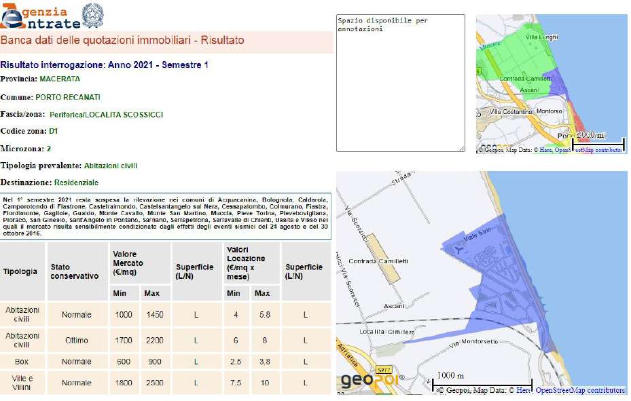The width and height of the screenshot is (631, 401).
Task: Focus the annotations text area
Action: point(400,83)
